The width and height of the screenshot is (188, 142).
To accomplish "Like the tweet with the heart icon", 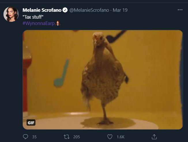I will point(110,137).
